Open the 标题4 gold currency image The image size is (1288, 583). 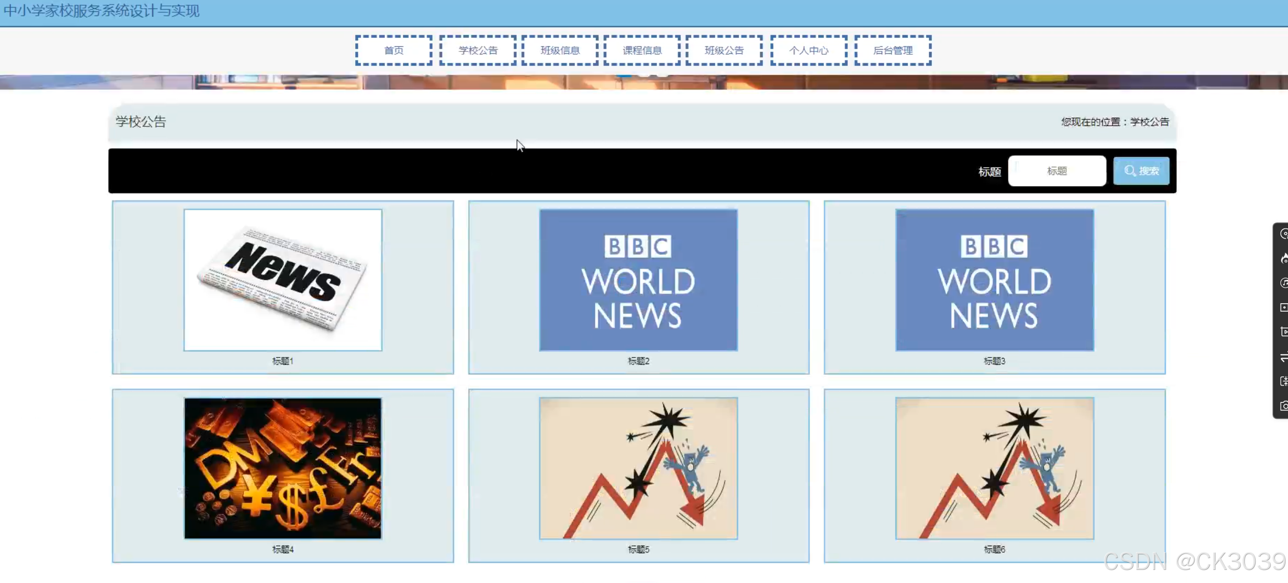(283, 468)
